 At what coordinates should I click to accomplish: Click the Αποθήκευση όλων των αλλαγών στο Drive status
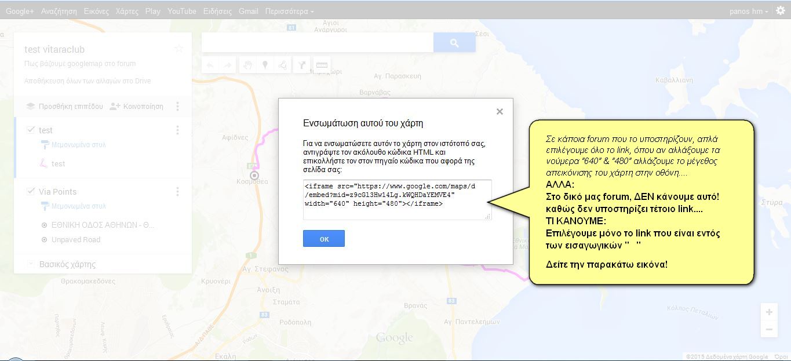coord(88,81)
